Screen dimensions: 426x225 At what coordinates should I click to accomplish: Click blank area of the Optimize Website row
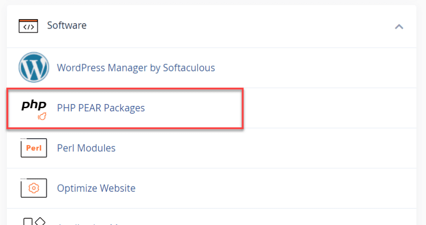pyautogui.click(x=273, y=188)
